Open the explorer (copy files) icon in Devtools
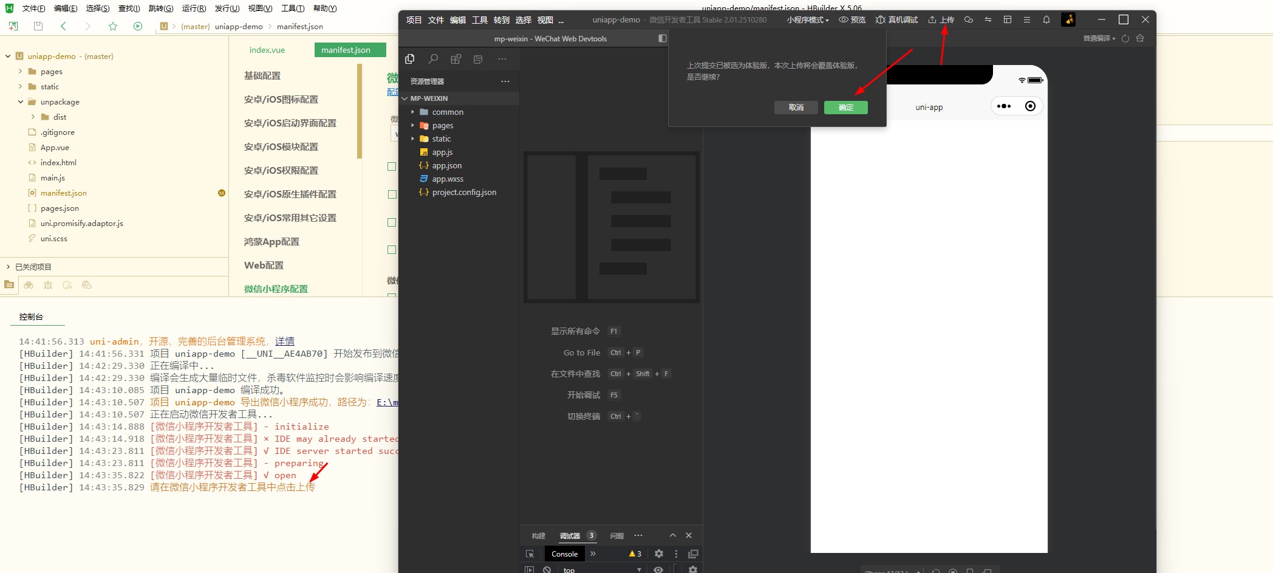 click(410, 59)
